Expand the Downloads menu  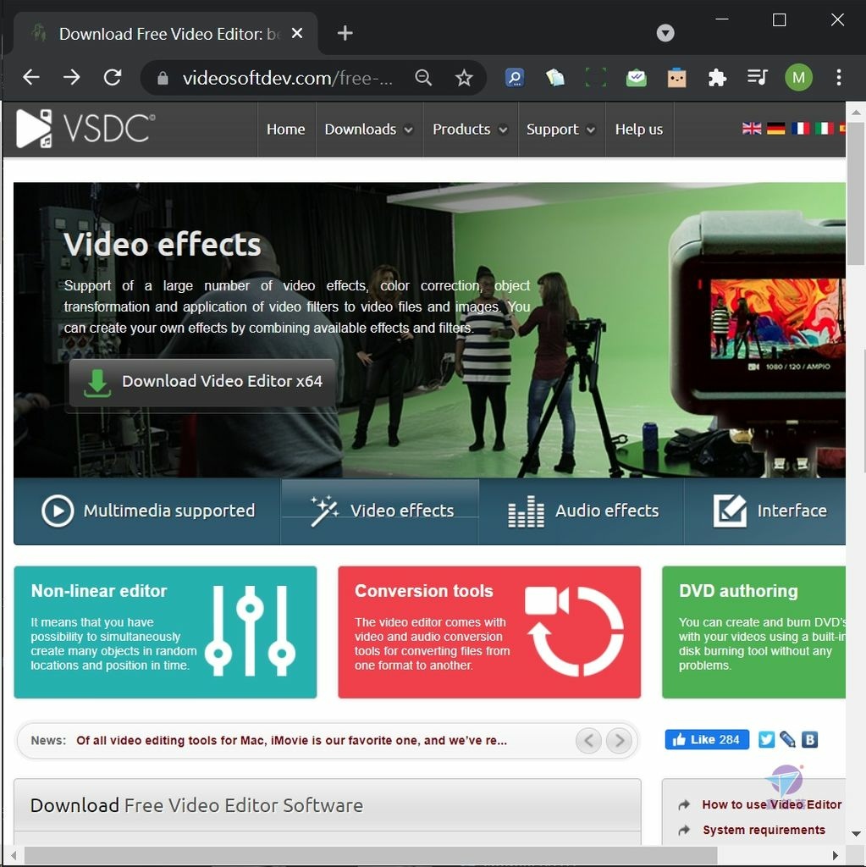[369, 130]
